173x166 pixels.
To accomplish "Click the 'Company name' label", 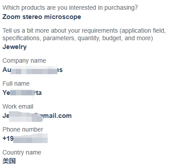I will (x=24, y=60).
